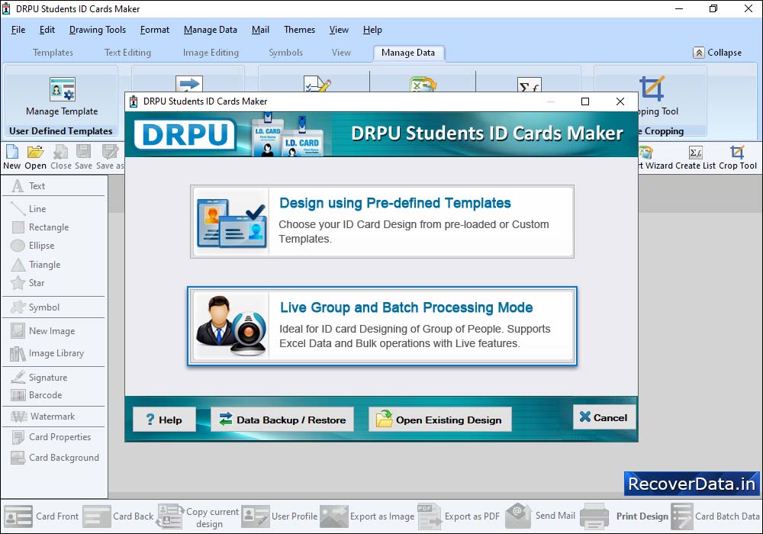Click the Save as toolbar icon
The height and width of the screenshot is (534, 763).
click(109, 152)
